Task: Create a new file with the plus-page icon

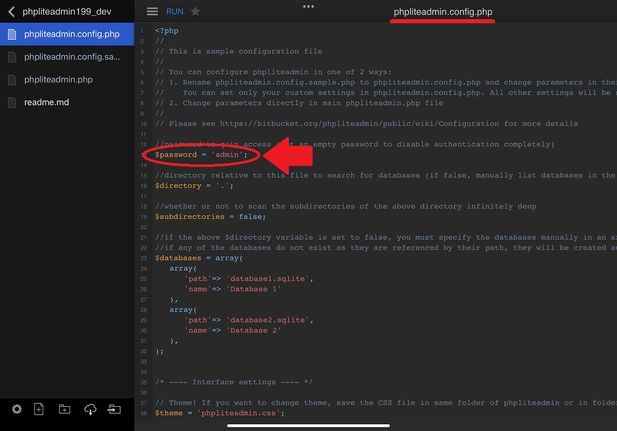Action: tap(39, 409)
